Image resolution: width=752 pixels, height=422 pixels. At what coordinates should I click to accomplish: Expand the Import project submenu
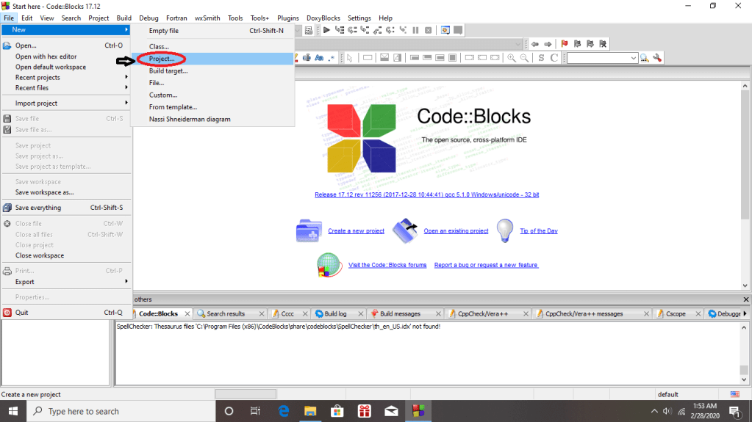click(x=66, y=103)
